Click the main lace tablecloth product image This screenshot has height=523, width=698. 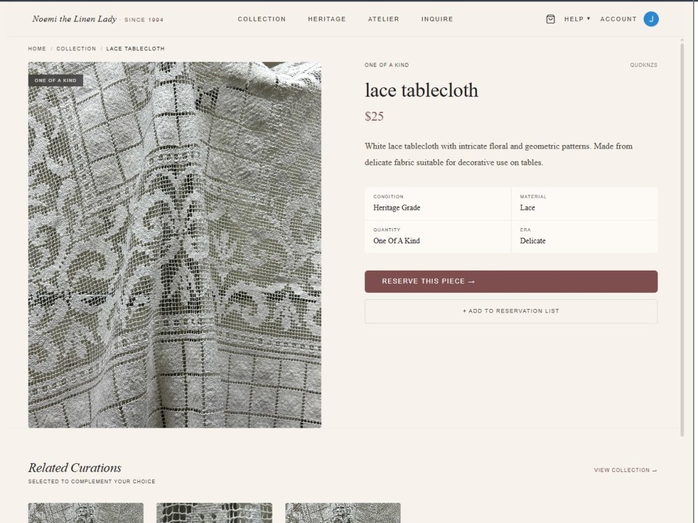tap(174, 245)
